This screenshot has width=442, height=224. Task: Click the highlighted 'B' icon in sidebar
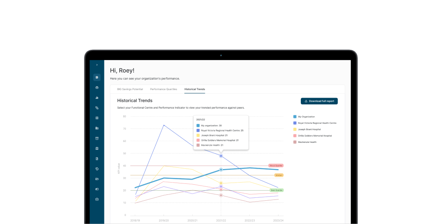click(x=97, y=77)
